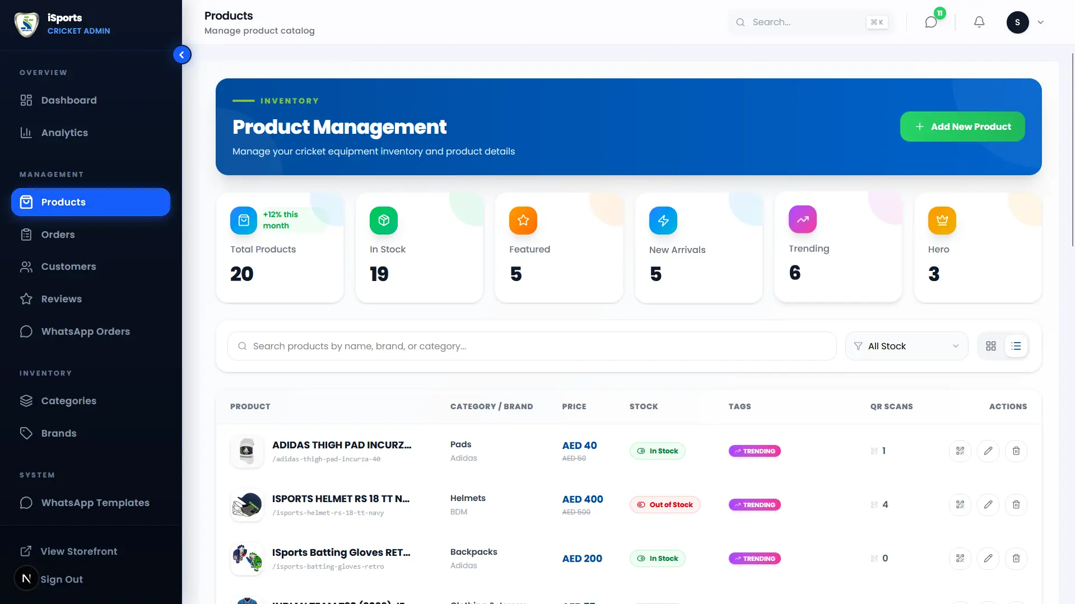Viewport: 1075px width, 604px height.
Task: Open Brands under Inventory
Action: tap(91, 433)
